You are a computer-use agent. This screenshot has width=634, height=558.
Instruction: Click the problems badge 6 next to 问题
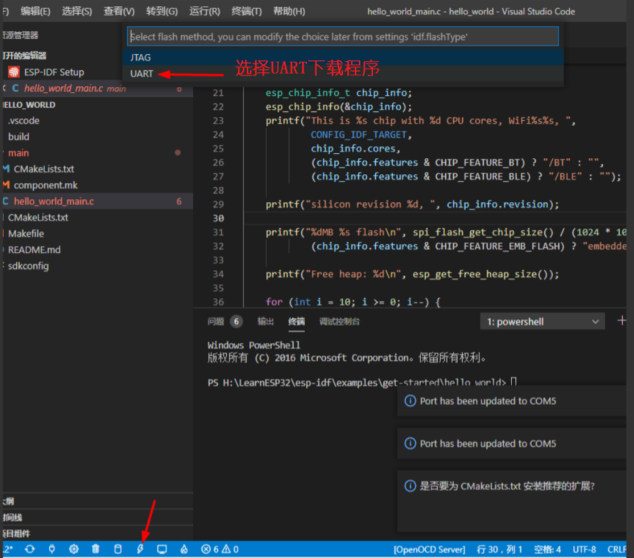236,321
